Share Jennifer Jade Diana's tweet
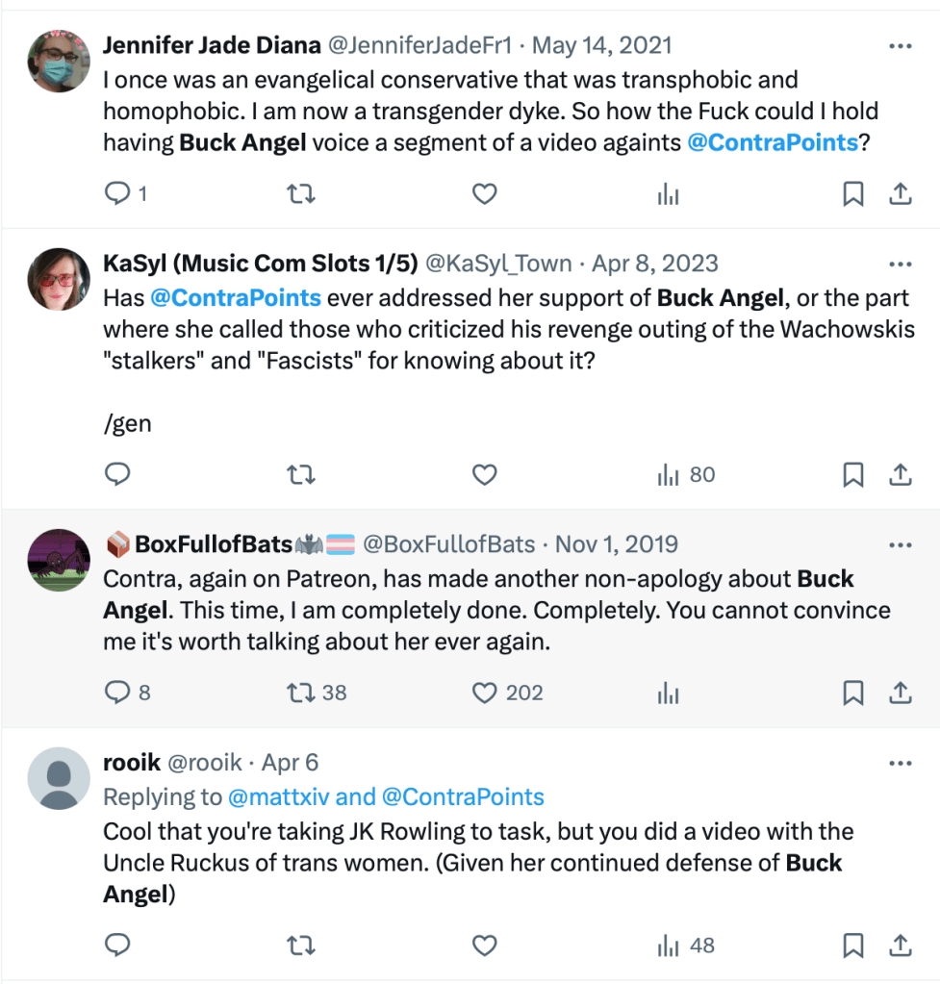The width and height of the screenshot is (940, 984). [x=900, y=194]
